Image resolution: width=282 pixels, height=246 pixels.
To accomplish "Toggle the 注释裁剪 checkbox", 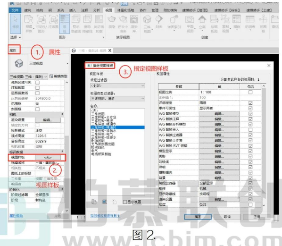I will pos(37,88).
